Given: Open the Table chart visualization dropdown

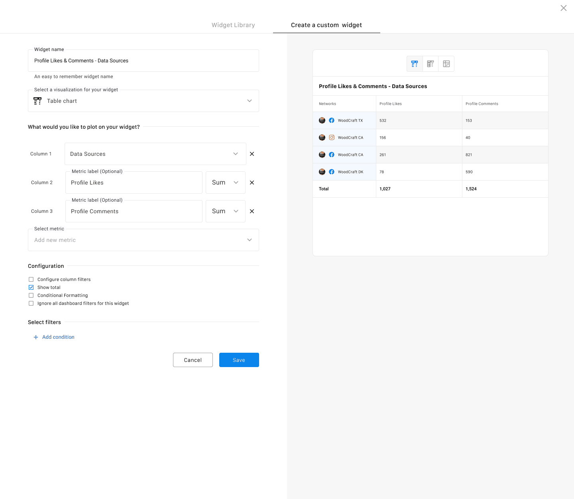Looking at the screenshot, I should (143, 101).
